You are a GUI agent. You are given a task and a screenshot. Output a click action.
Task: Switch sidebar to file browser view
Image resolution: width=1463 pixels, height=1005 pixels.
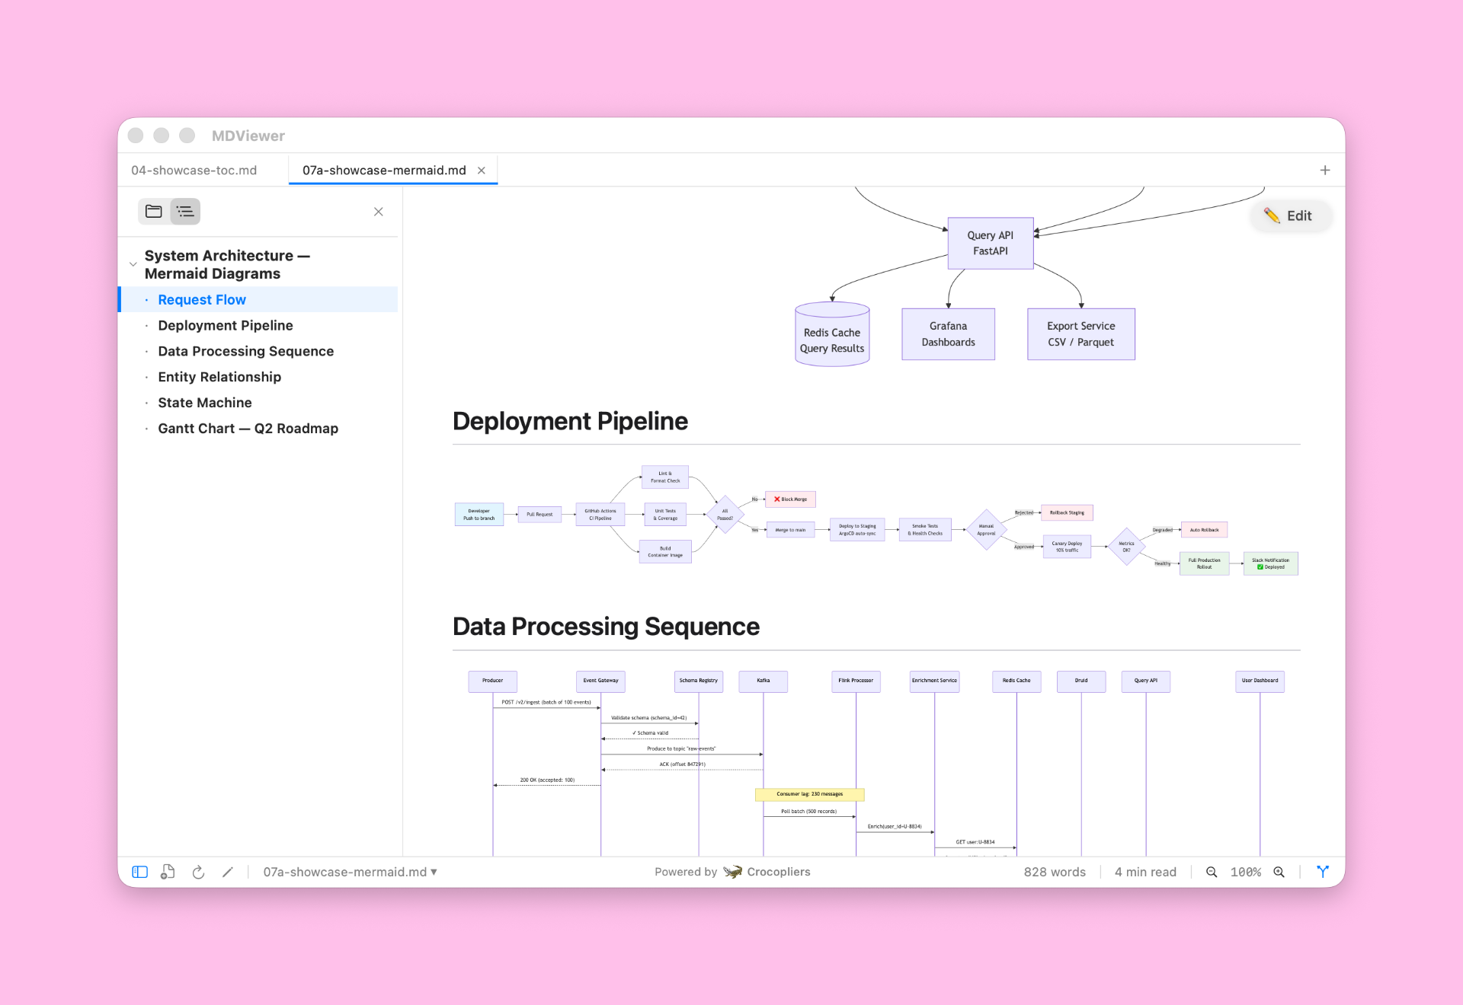point(154,212)
